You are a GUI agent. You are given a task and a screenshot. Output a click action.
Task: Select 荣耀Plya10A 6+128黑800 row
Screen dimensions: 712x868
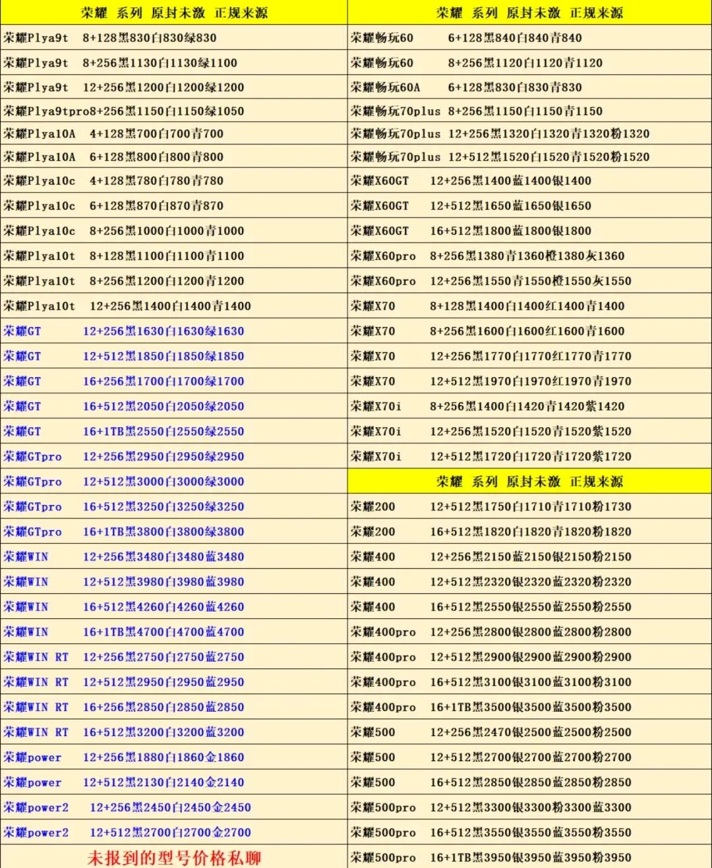[x=174, y=157]
